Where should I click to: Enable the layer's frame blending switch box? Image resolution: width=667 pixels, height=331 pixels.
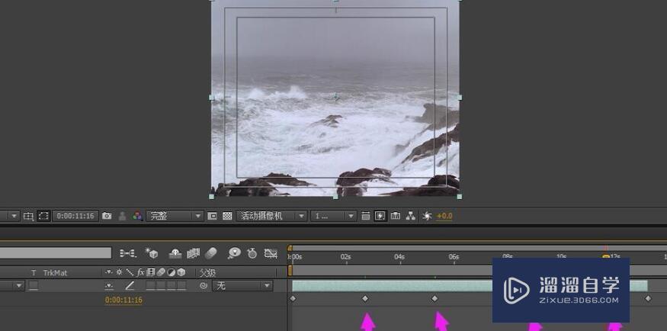151,286
